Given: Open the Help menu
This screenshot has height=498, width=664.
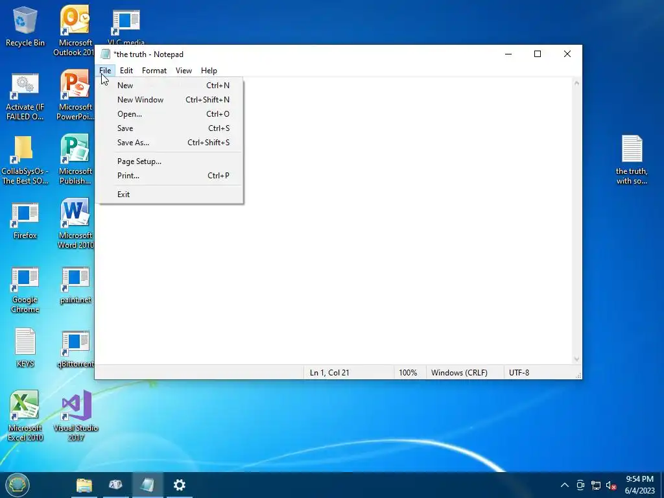Looking at the screenshot, I should (x=209, y=71).
